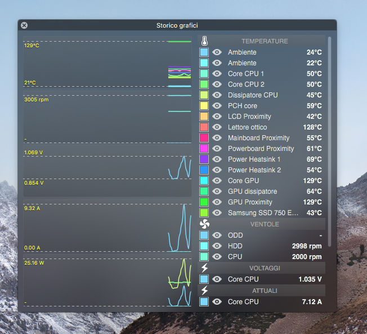Change the Core CPU 1 color swatch
367x334 pixels.
point(204,74)
